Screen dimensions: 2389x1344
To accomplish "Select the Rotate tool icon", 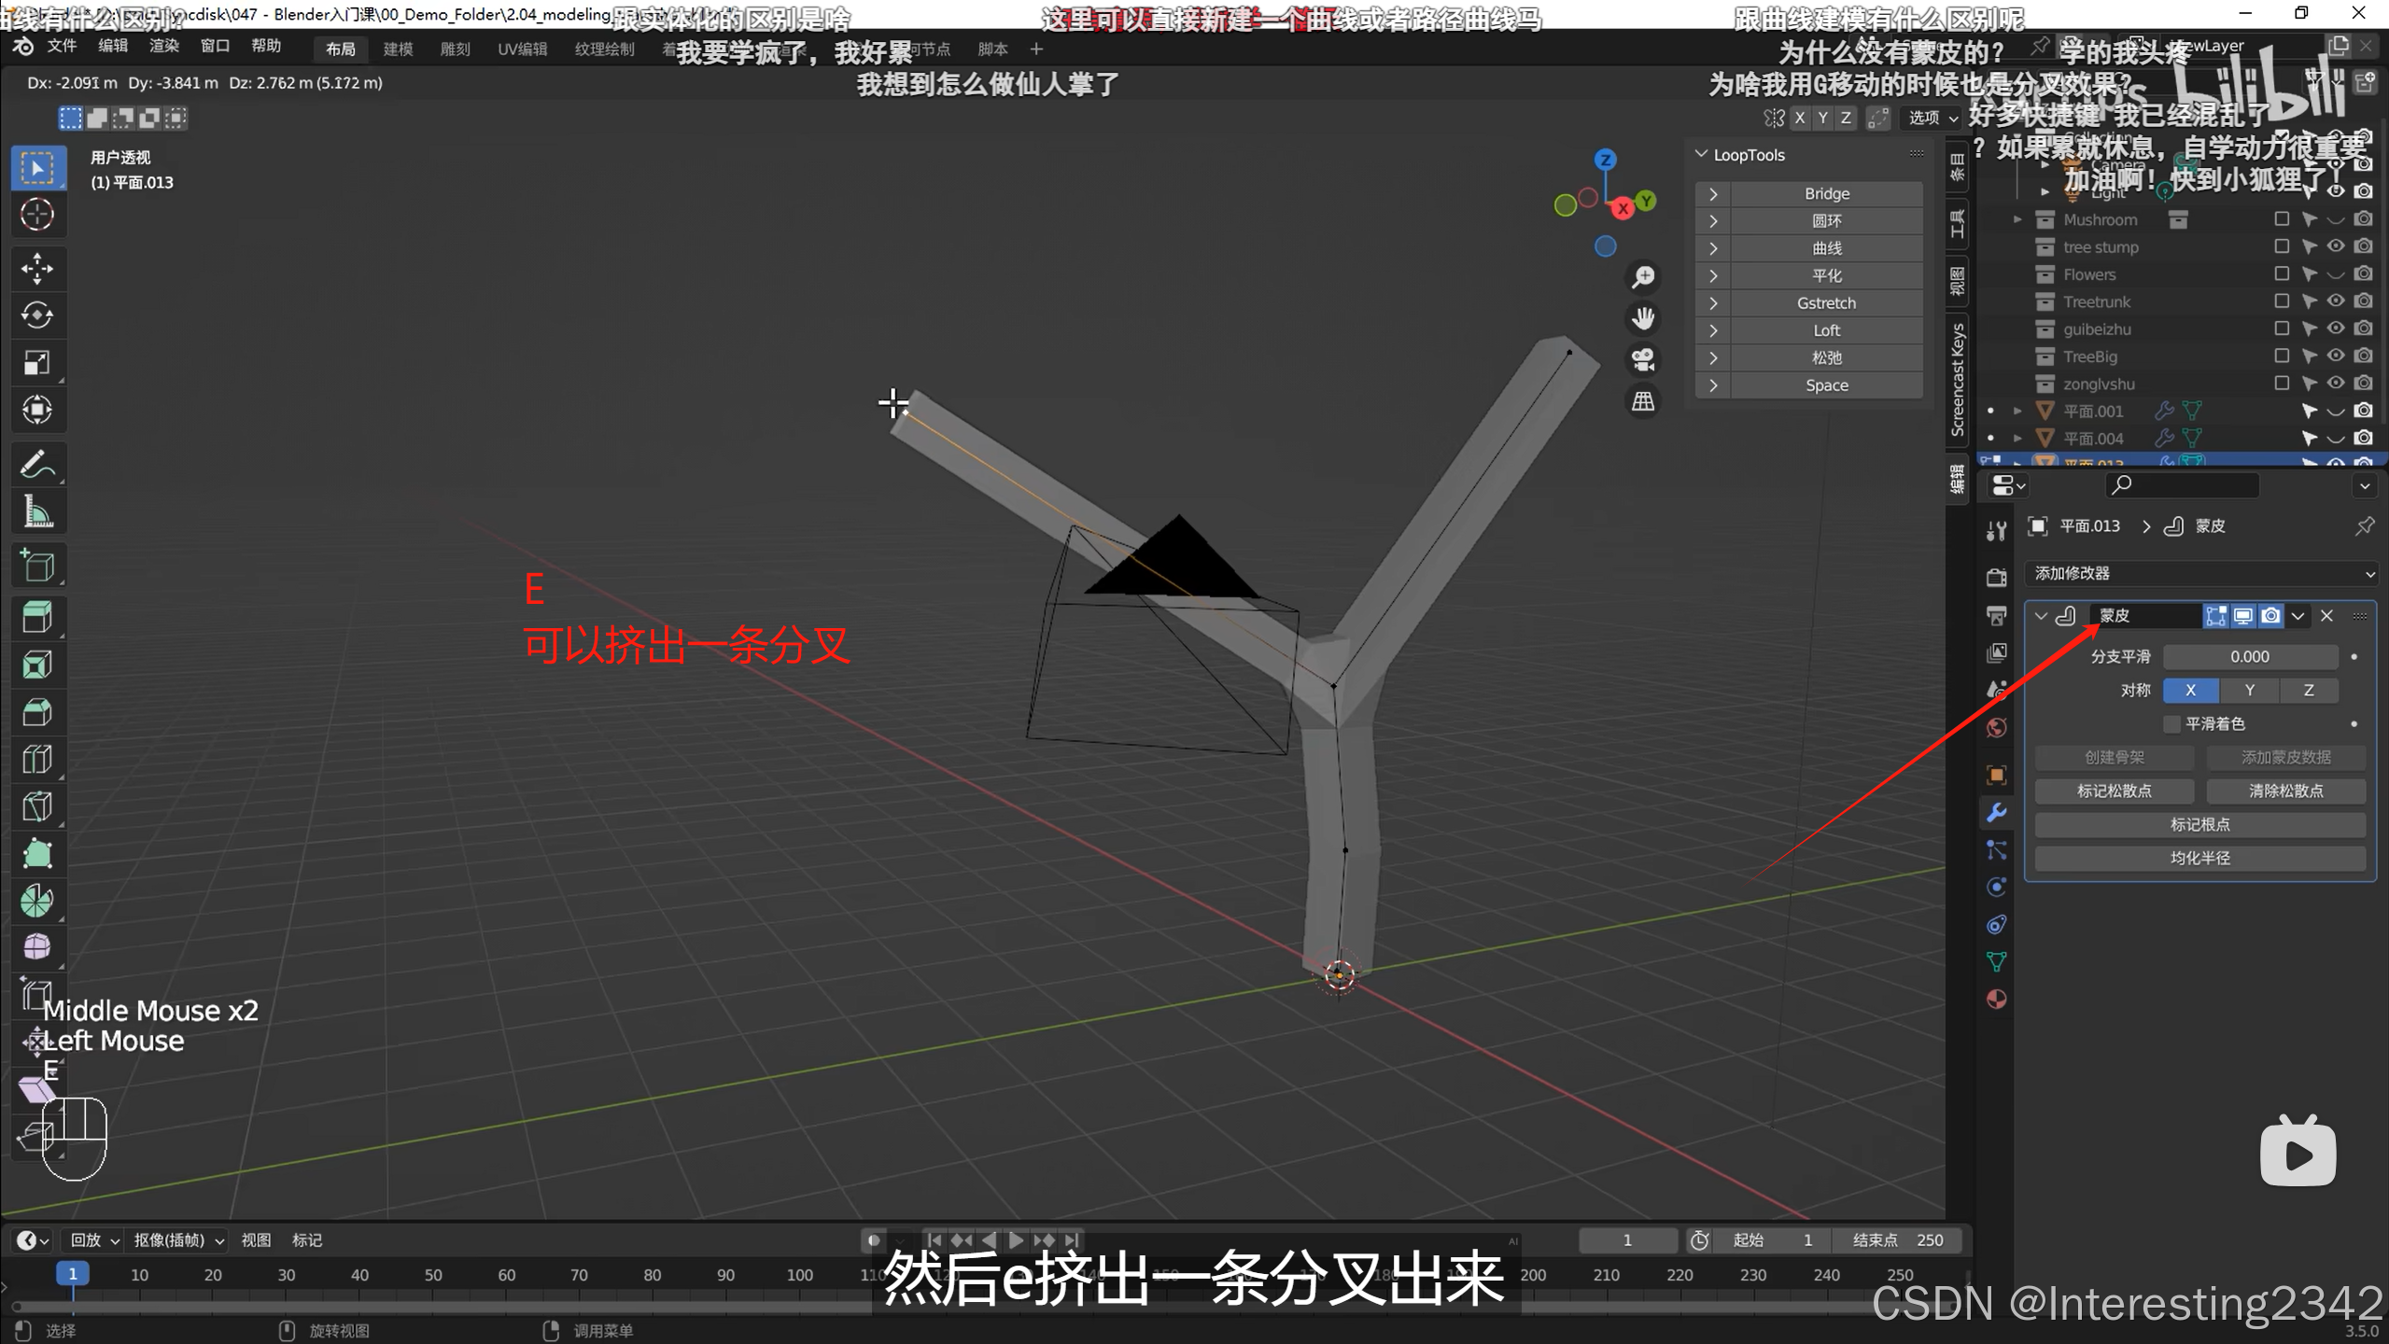I will (37, 315).
